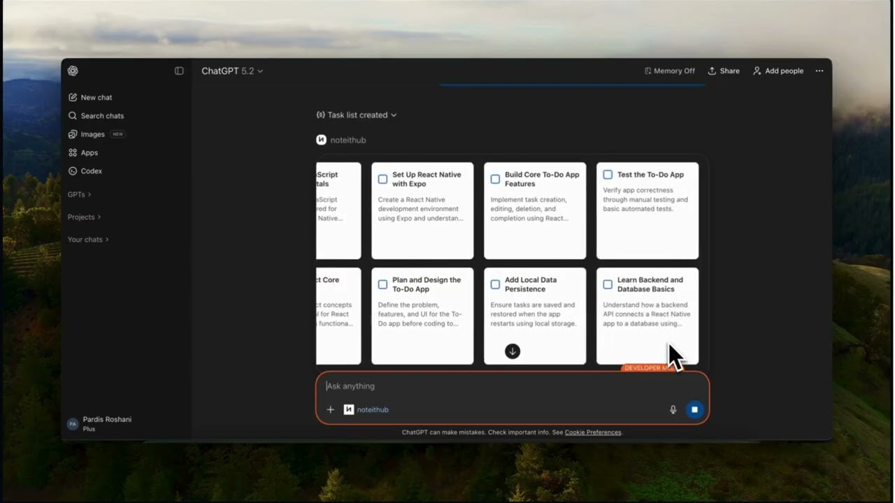The image size is (895, 503).
Task: Click the plus attach icon in composer
Action: click(330, 409)
